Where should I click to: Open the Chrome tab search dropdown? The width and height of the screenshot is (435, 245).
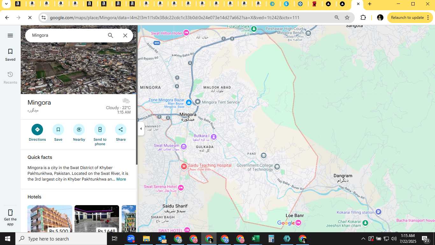click(6, 4)
